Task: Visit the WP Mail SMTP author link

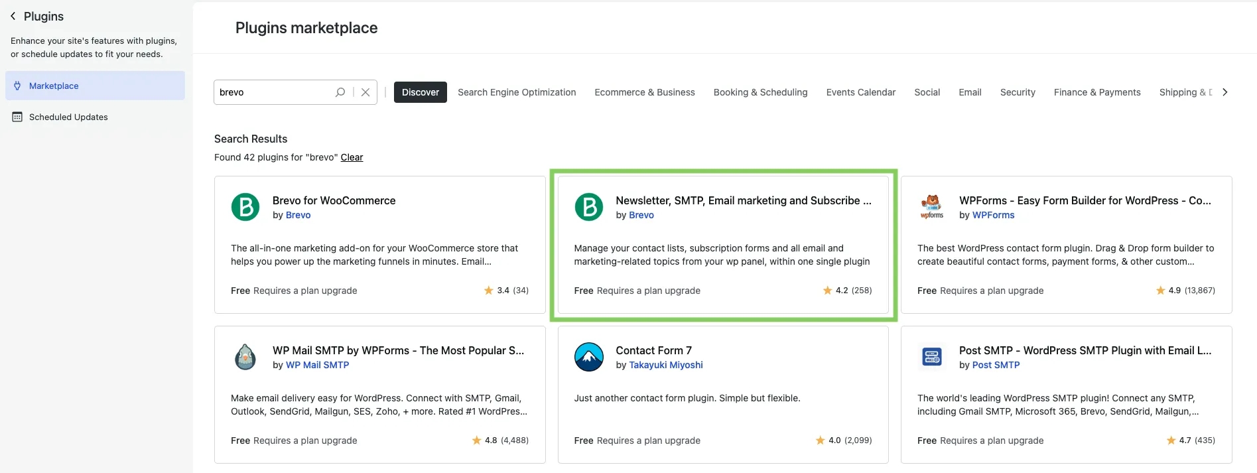Action: click(317, 365)
